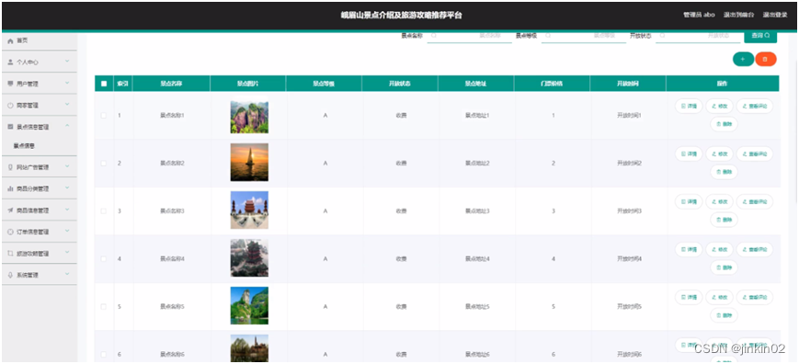The width and height of the screenshot is (799, 364).
Task: Click 删除 delete for row 景点名称1
Action: (x=725, y=124)
